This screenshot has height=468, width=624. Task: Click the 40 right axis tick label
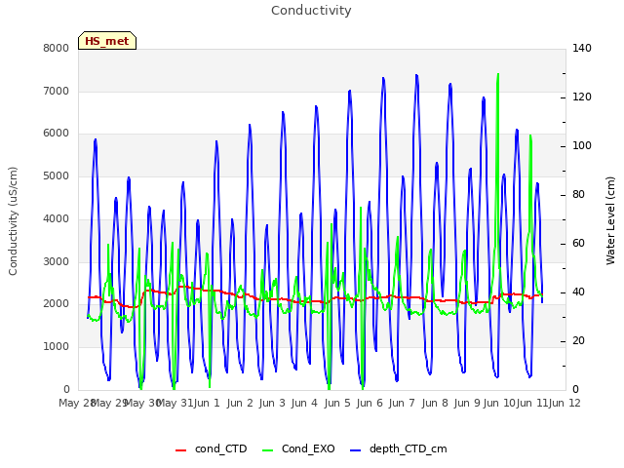tap(578, 292)
